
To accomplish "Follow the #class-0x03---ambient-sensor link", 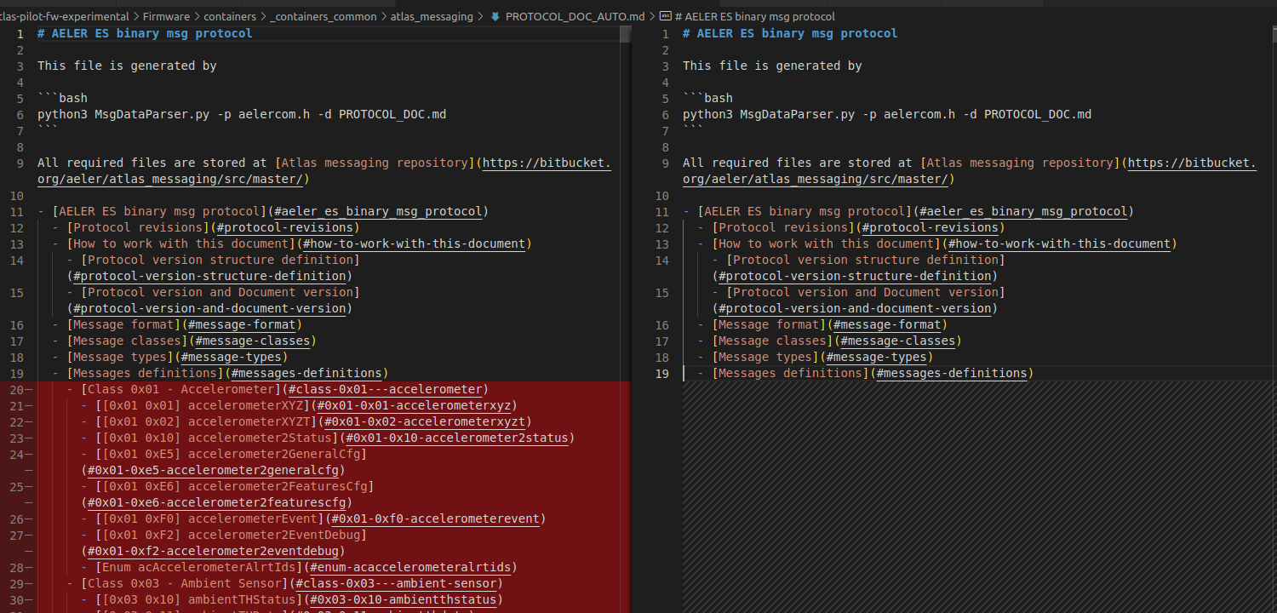I will pos(397,583).
